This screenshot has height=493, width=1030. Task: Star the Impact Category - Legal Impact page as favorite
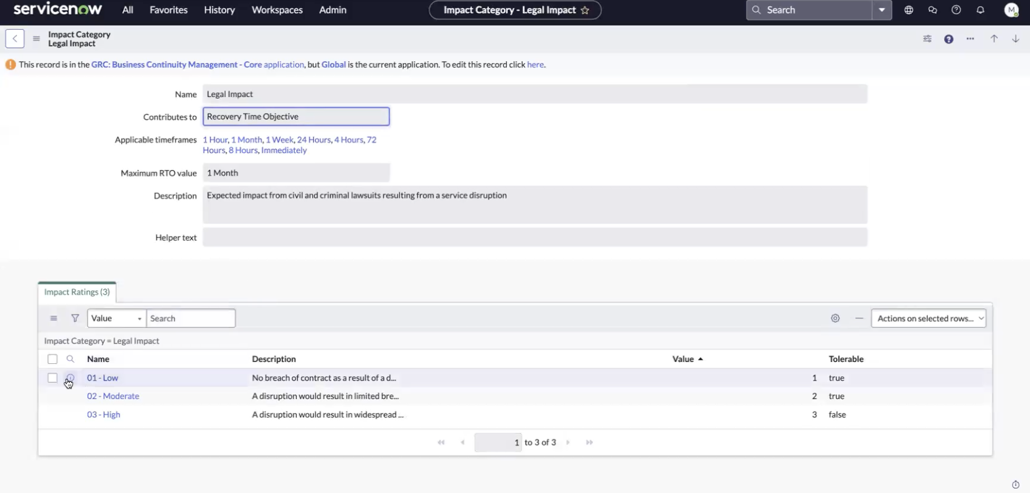click(x=585, y=10)
